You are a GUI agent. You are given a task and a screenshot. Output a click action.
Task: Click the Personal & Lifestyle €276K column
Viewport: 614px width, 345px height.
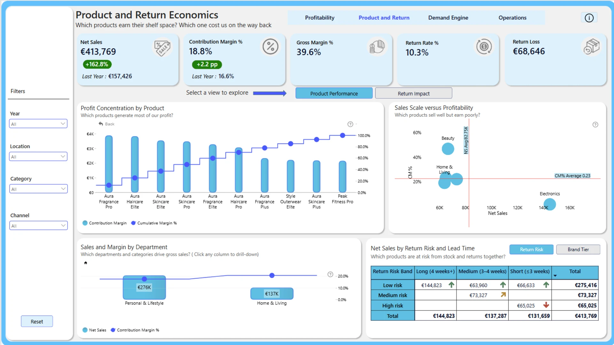[144, 287]
